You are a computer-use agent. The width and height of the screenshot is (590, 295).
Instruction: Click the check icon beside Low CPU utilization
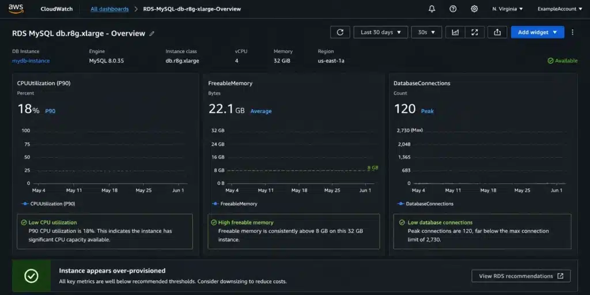[x=24, y=222]
